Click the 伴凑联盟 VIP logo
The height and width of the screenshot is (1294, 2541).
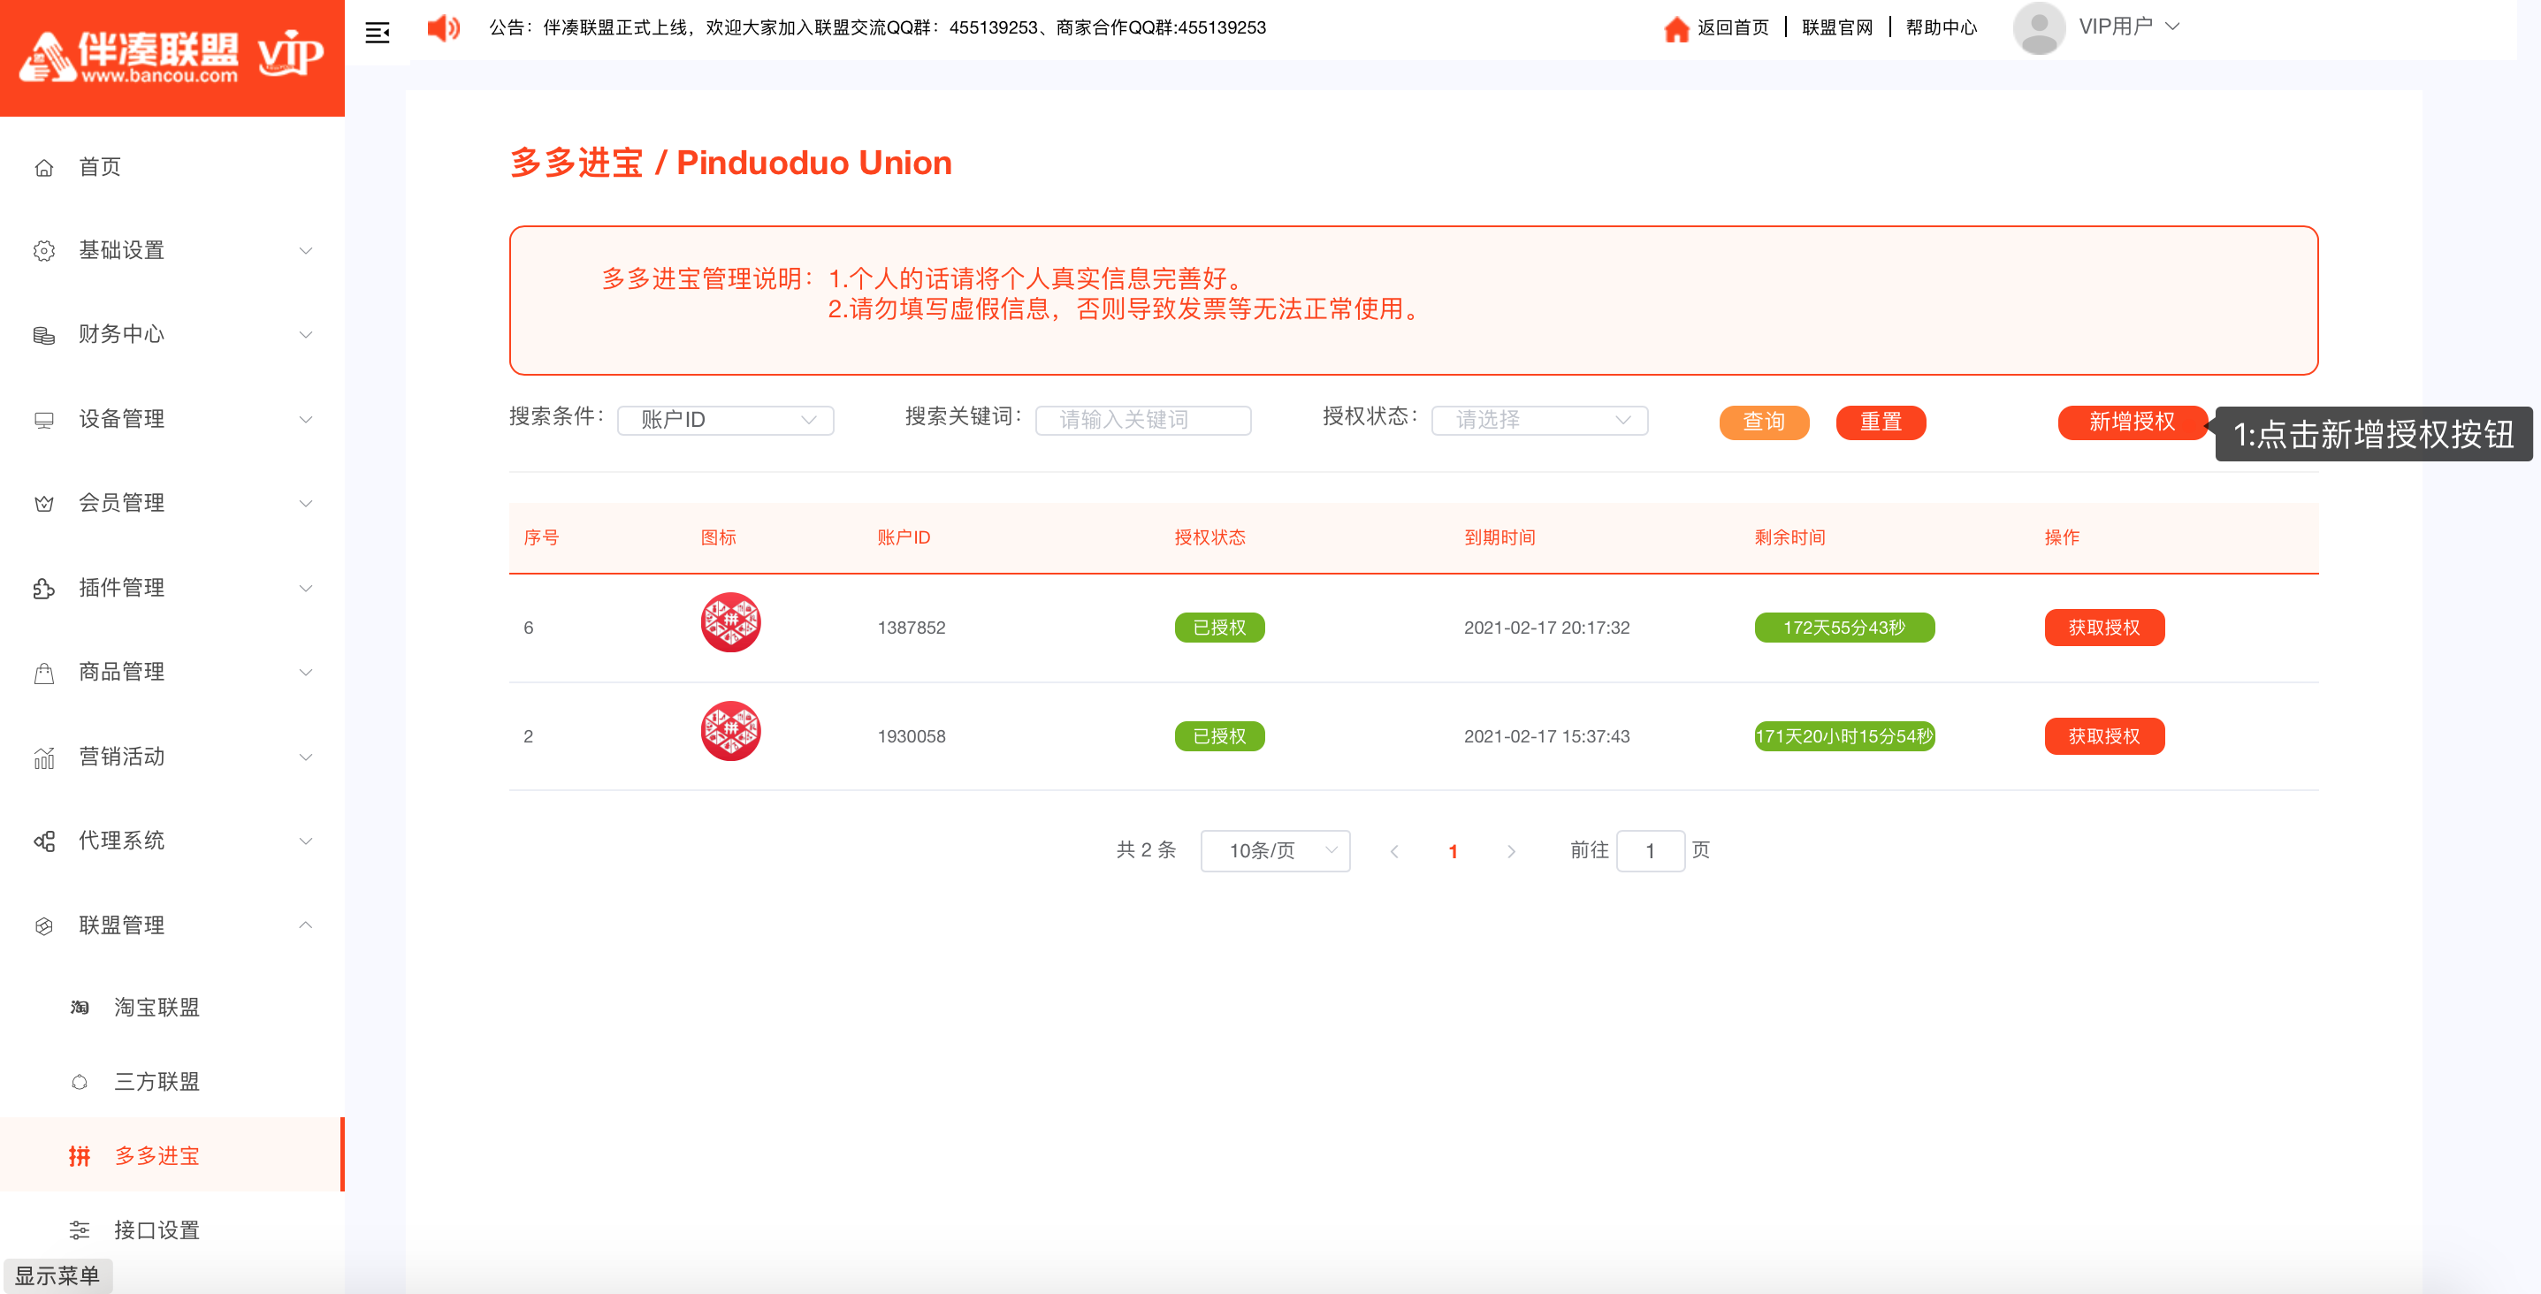tap(172, 57)
